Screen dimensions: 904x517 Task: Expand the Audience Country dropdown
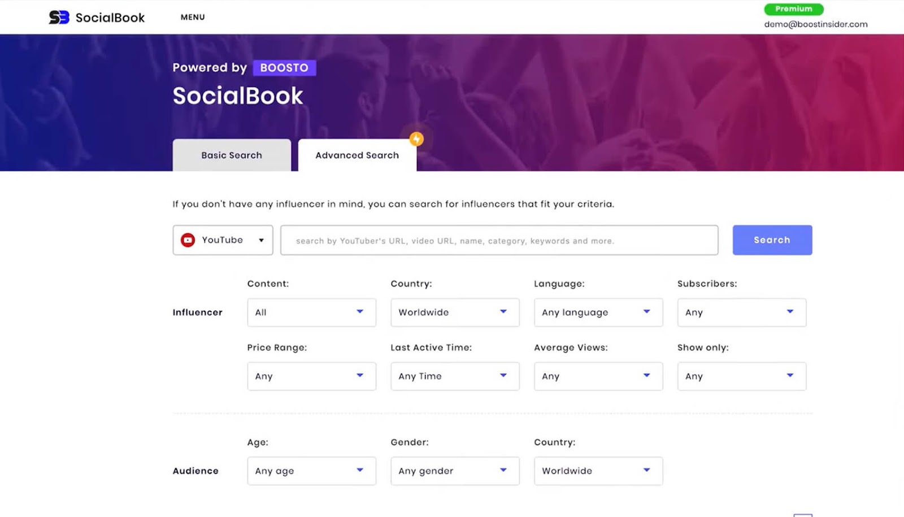[598, 471]
